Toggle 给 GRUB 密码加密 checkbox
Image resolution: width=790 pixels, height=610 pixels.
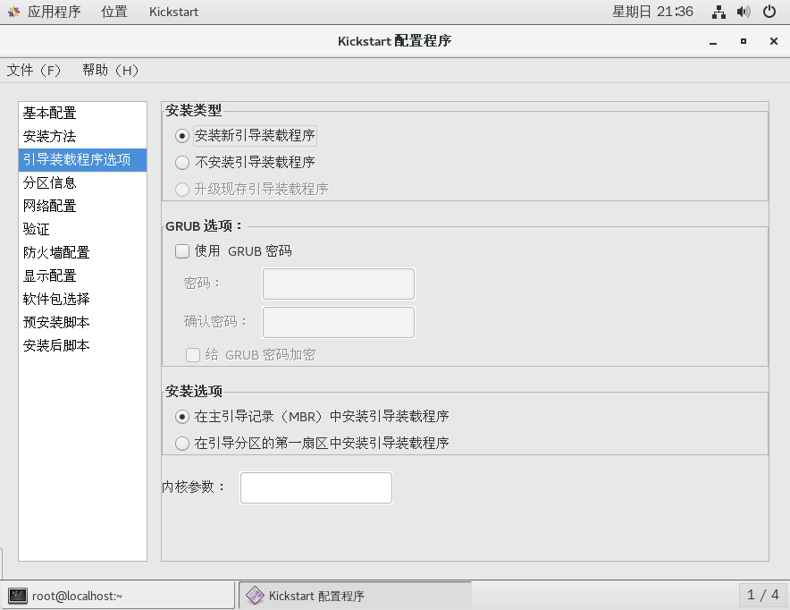pyautogui.click(x=193, y=355)
